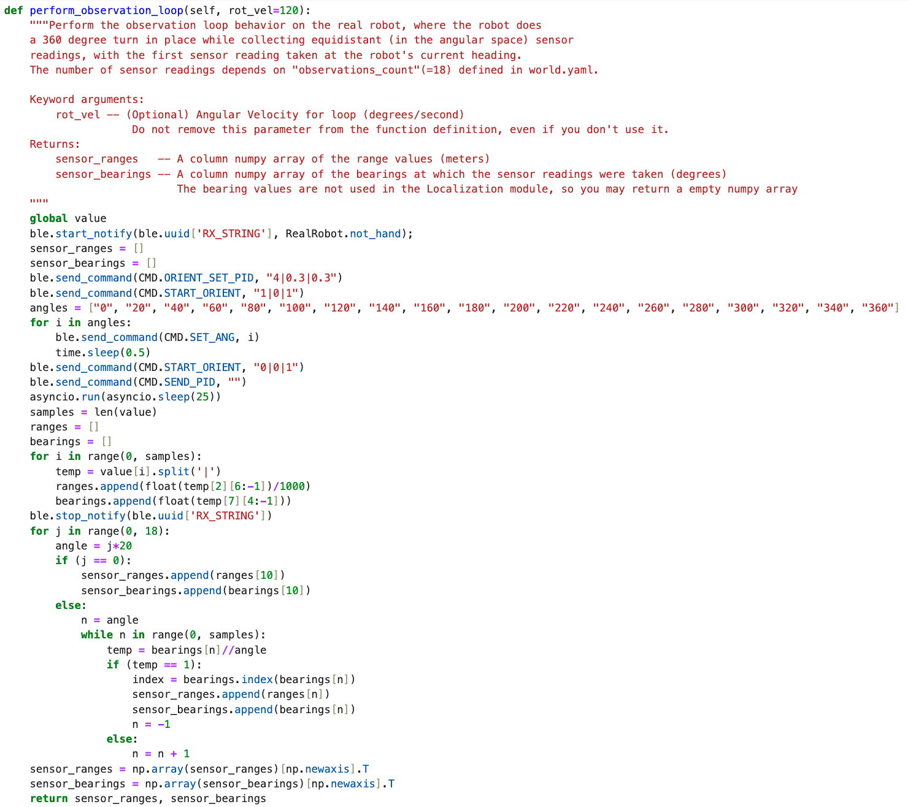Click the 'ranges = []' line
The width and height of the screenshot is (908, 807).
tap(64, 427)
